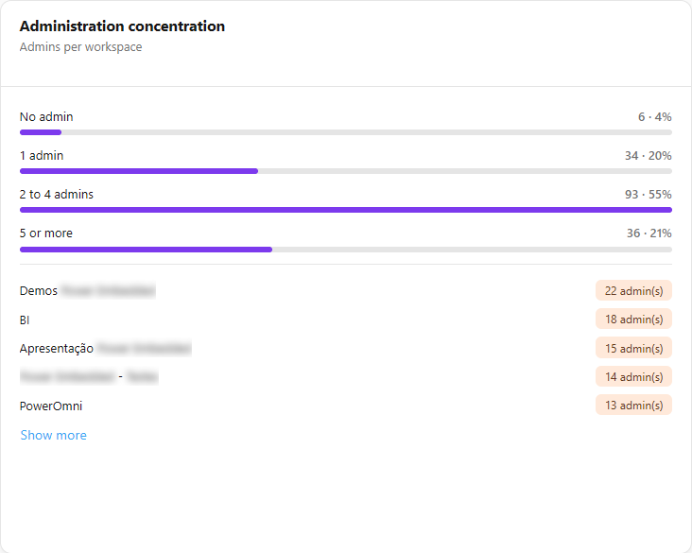Screen dimensions: 692x553
Task: Select the 18 admin(s) badge
Action: [633, 320]
